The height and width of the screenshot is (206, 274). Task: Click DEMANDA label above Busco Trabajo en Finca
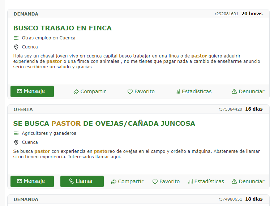(26, 14)
